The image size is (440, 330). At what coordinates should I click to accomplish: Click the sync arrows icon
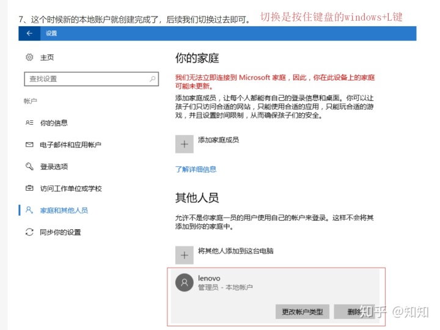tap(29, 232)
